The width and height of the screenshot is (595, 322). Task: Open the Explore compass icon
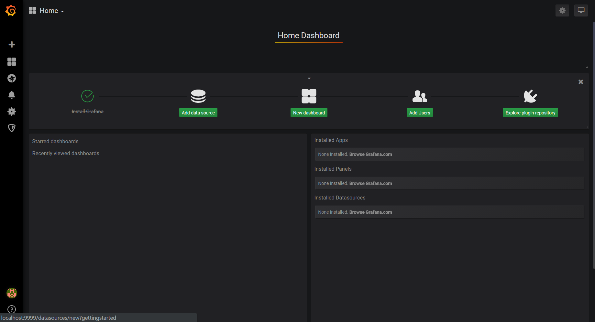(12, 78)
